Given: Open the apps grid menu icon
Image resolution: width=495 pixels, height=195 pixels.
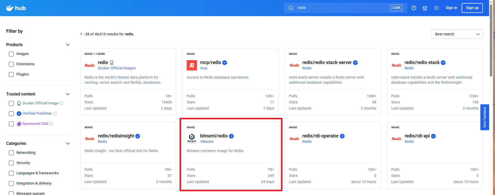Looking at the screenshot, I should [436, 8].
